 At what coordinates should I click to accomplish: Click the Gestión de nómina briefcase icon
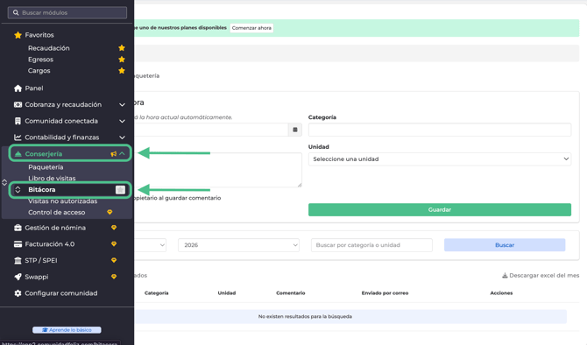click(x=18, y=228)
